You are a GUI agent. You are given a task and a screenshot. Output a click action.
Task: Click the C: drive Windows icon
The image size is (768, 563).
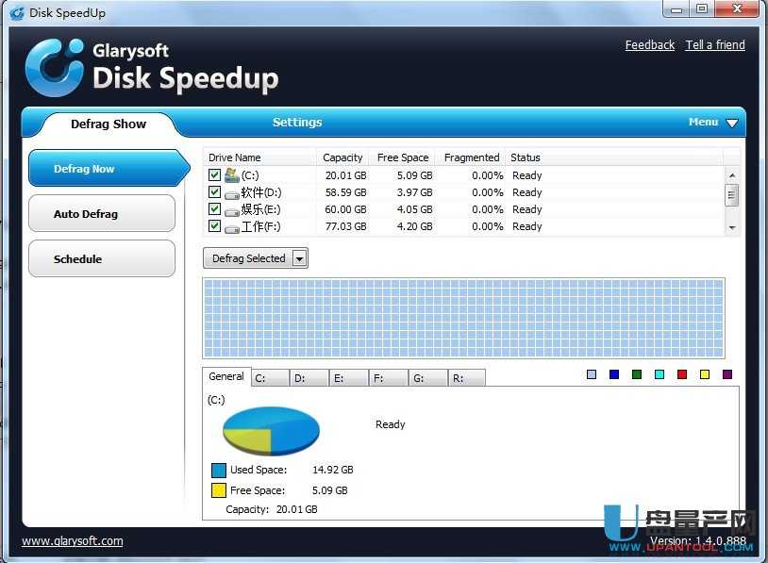tap(232, 175)
